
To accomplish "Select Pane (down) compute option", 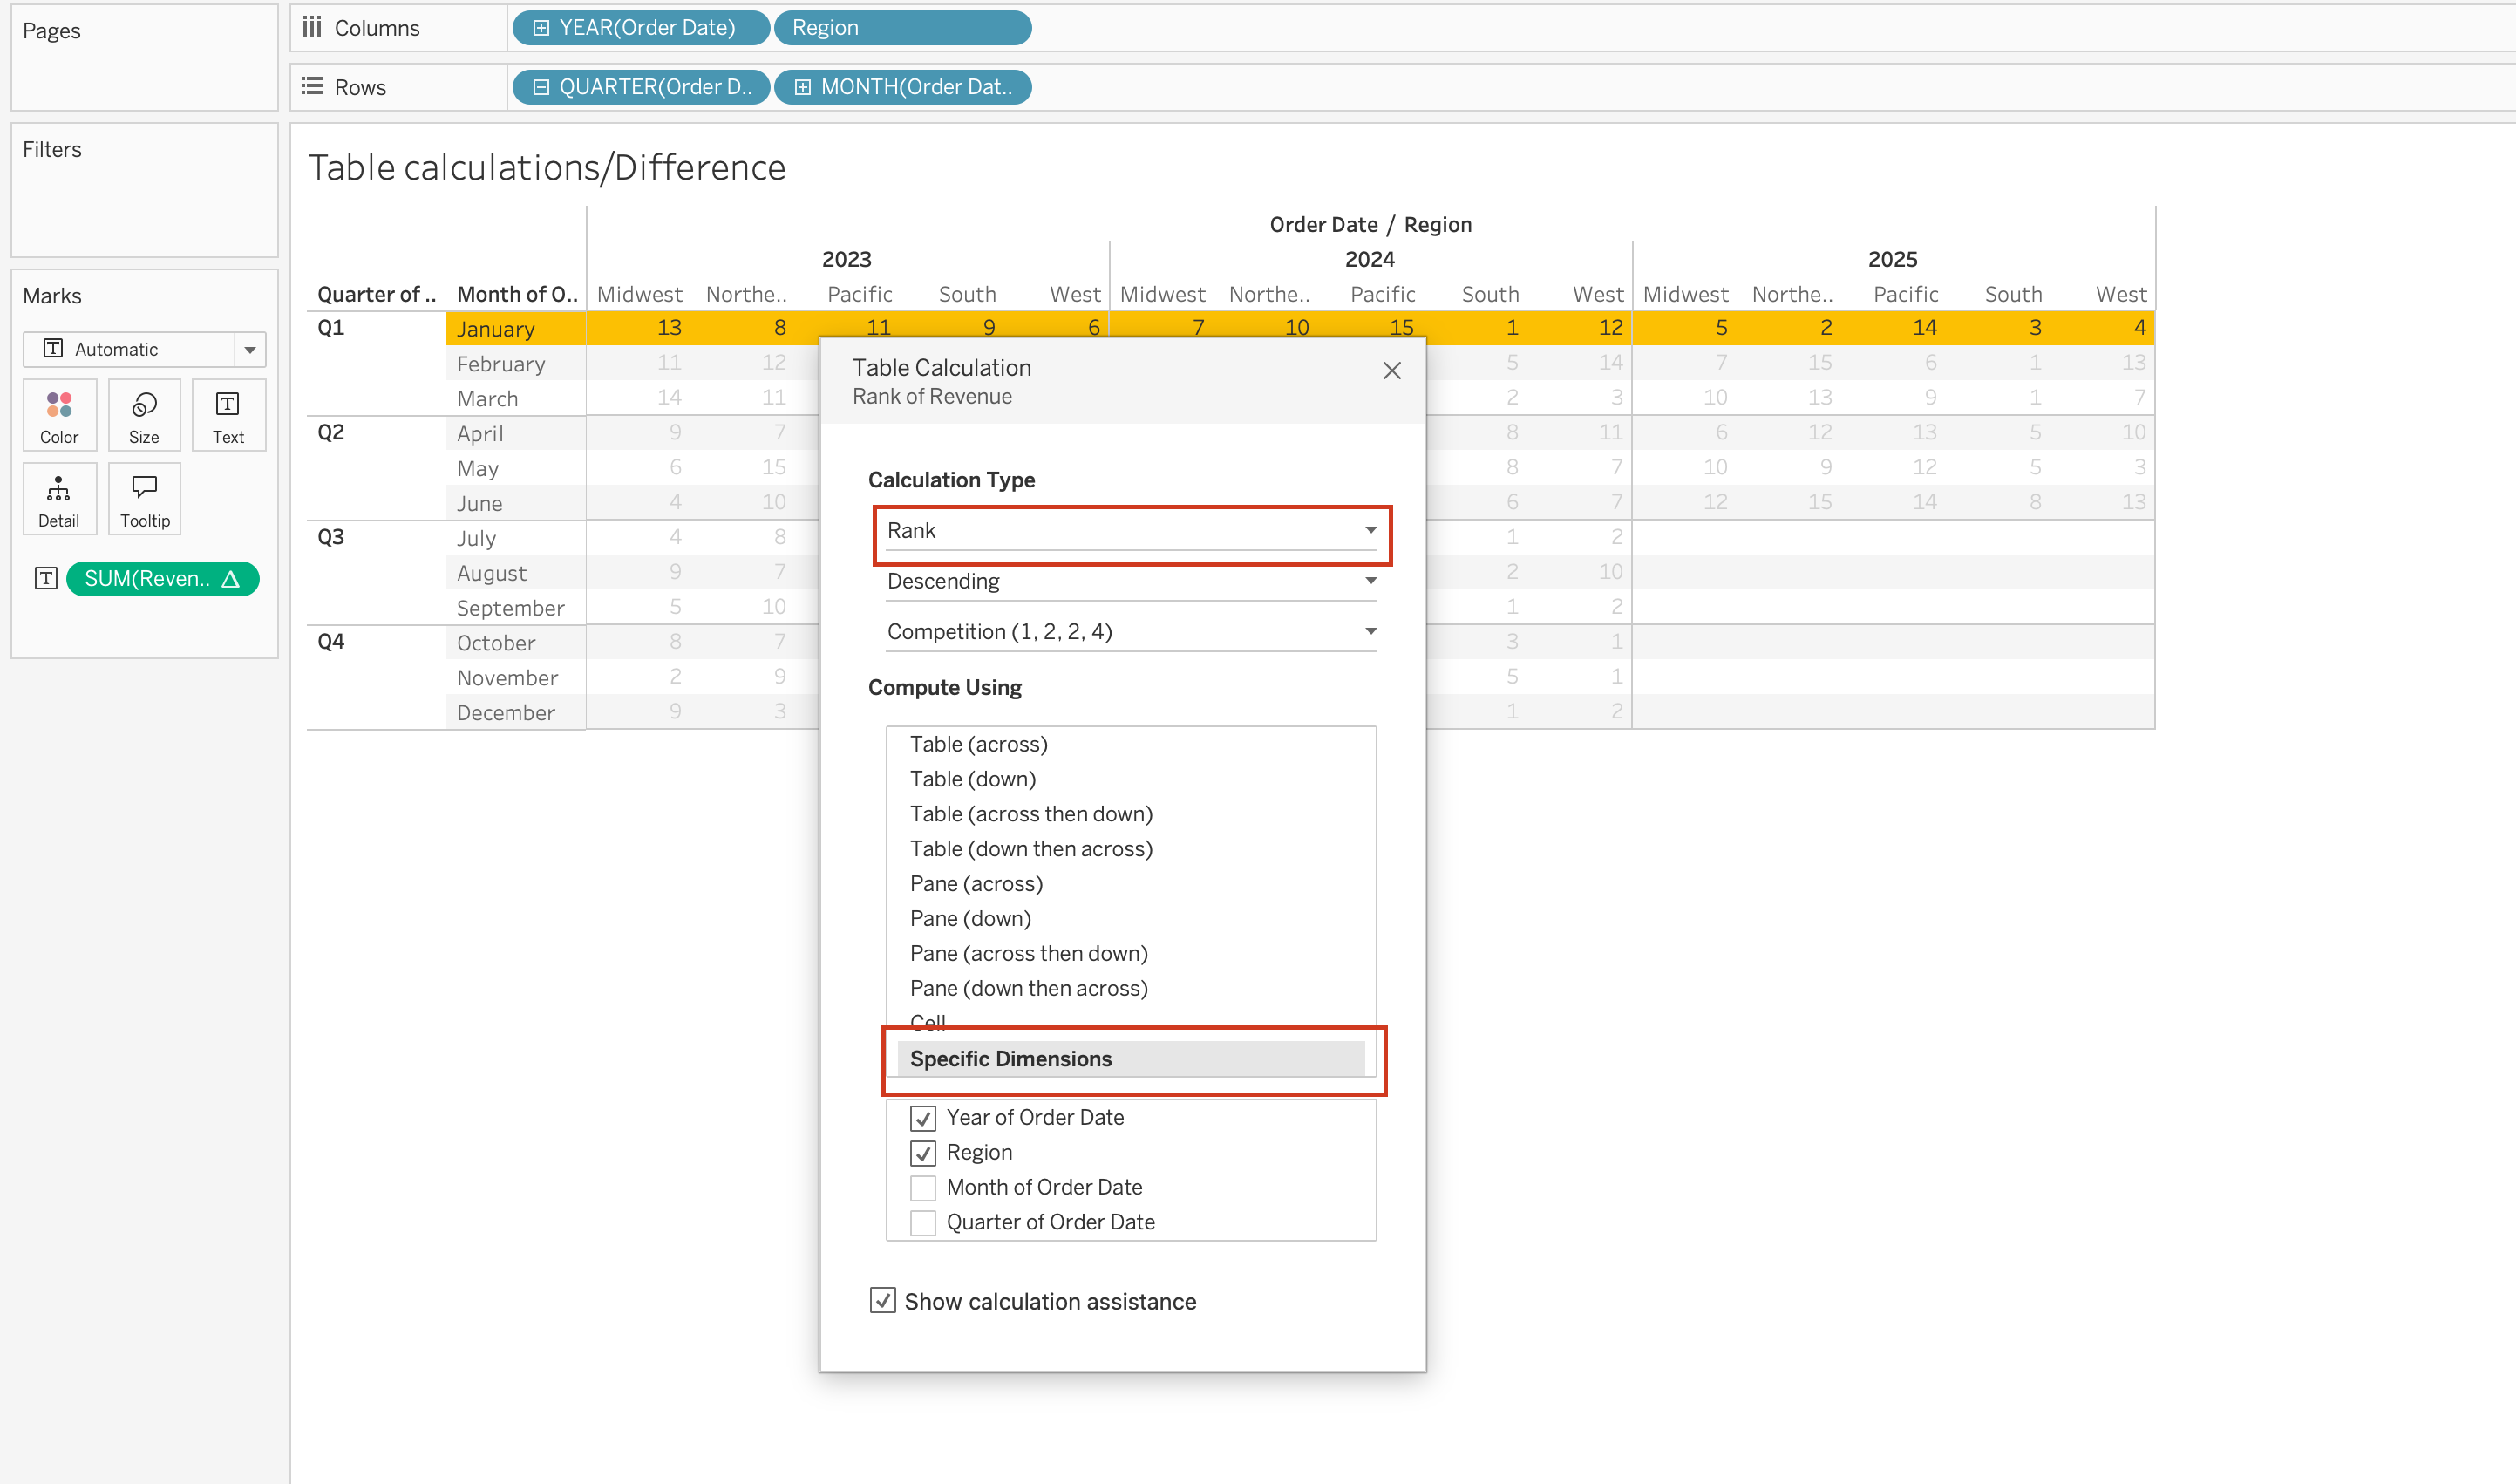I will tap(969, 919).
